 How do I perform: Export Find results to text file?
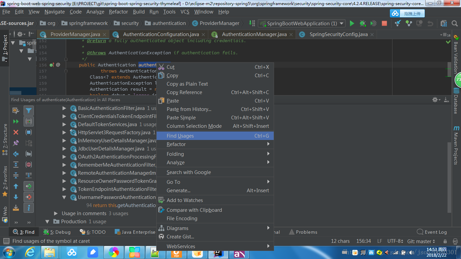(16, 208)
